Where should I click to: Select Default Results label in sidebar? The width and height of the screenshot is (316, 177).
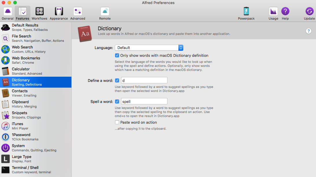pyautogui.click(x=25, y=25)
